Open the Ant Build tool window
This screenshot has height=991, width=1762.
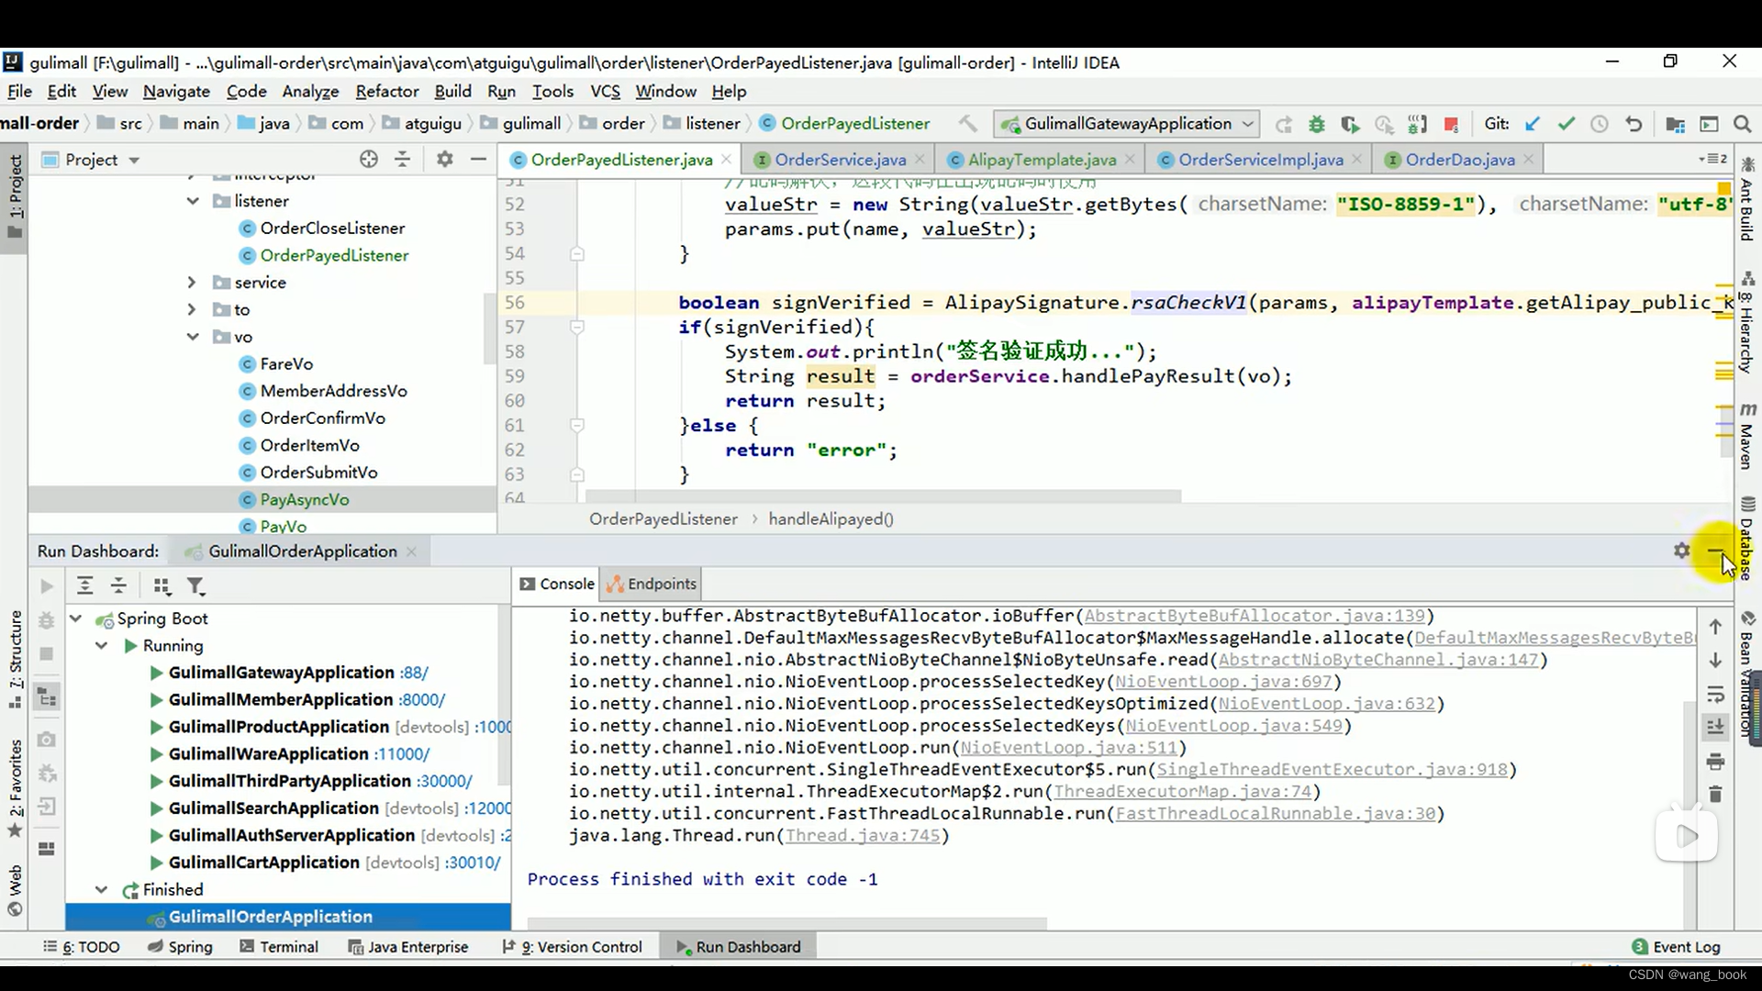[x=1747, y=198]
